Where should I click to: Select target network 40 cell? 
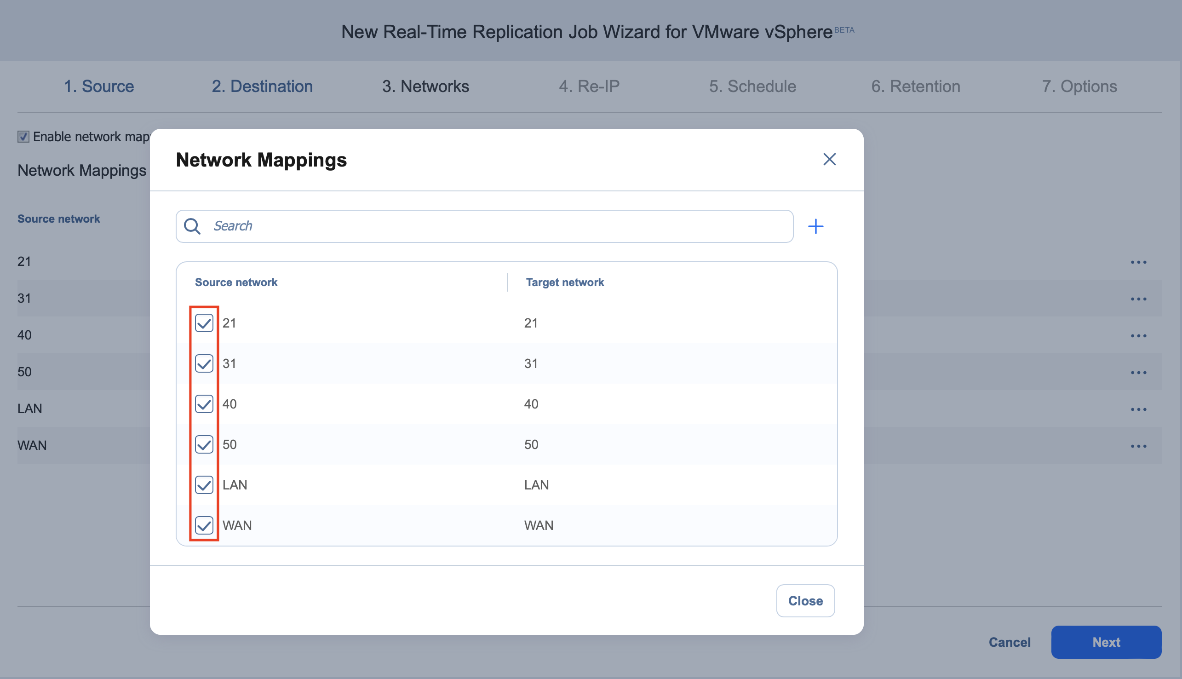pos(531,404)
